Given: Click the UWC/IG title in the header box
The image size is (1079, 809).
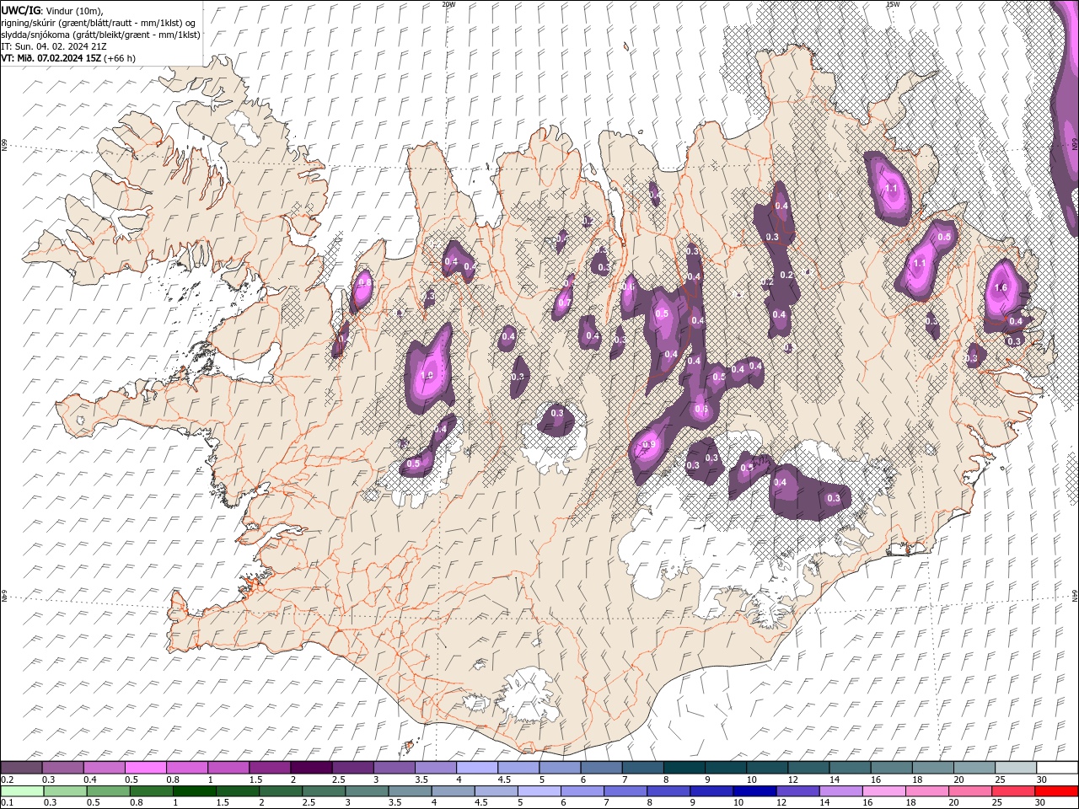Looking at the screenshot, I should pos(21,10).
